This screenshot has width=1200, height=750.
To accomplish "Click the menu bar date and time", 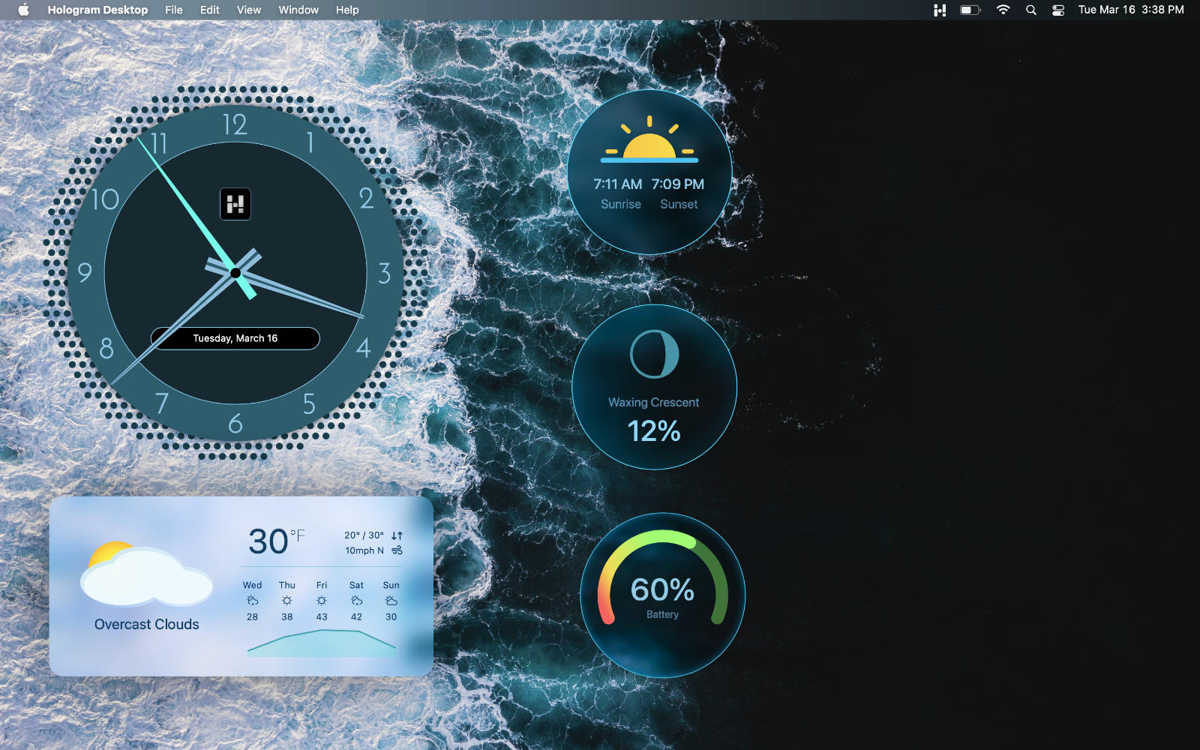I will (1131, 10).
